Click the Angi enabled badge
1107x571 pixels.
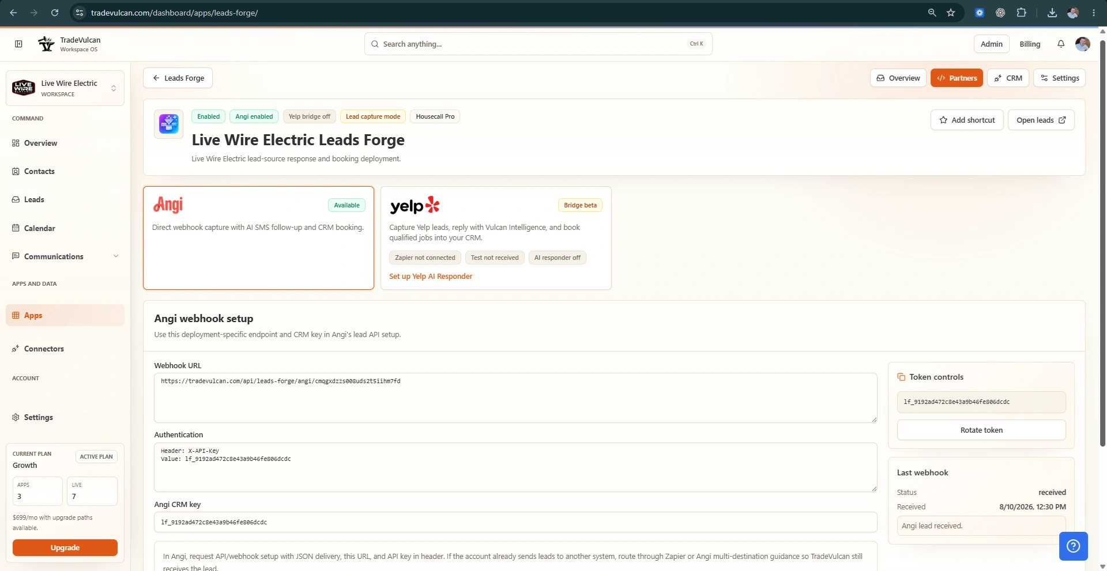tap(254, 116)
